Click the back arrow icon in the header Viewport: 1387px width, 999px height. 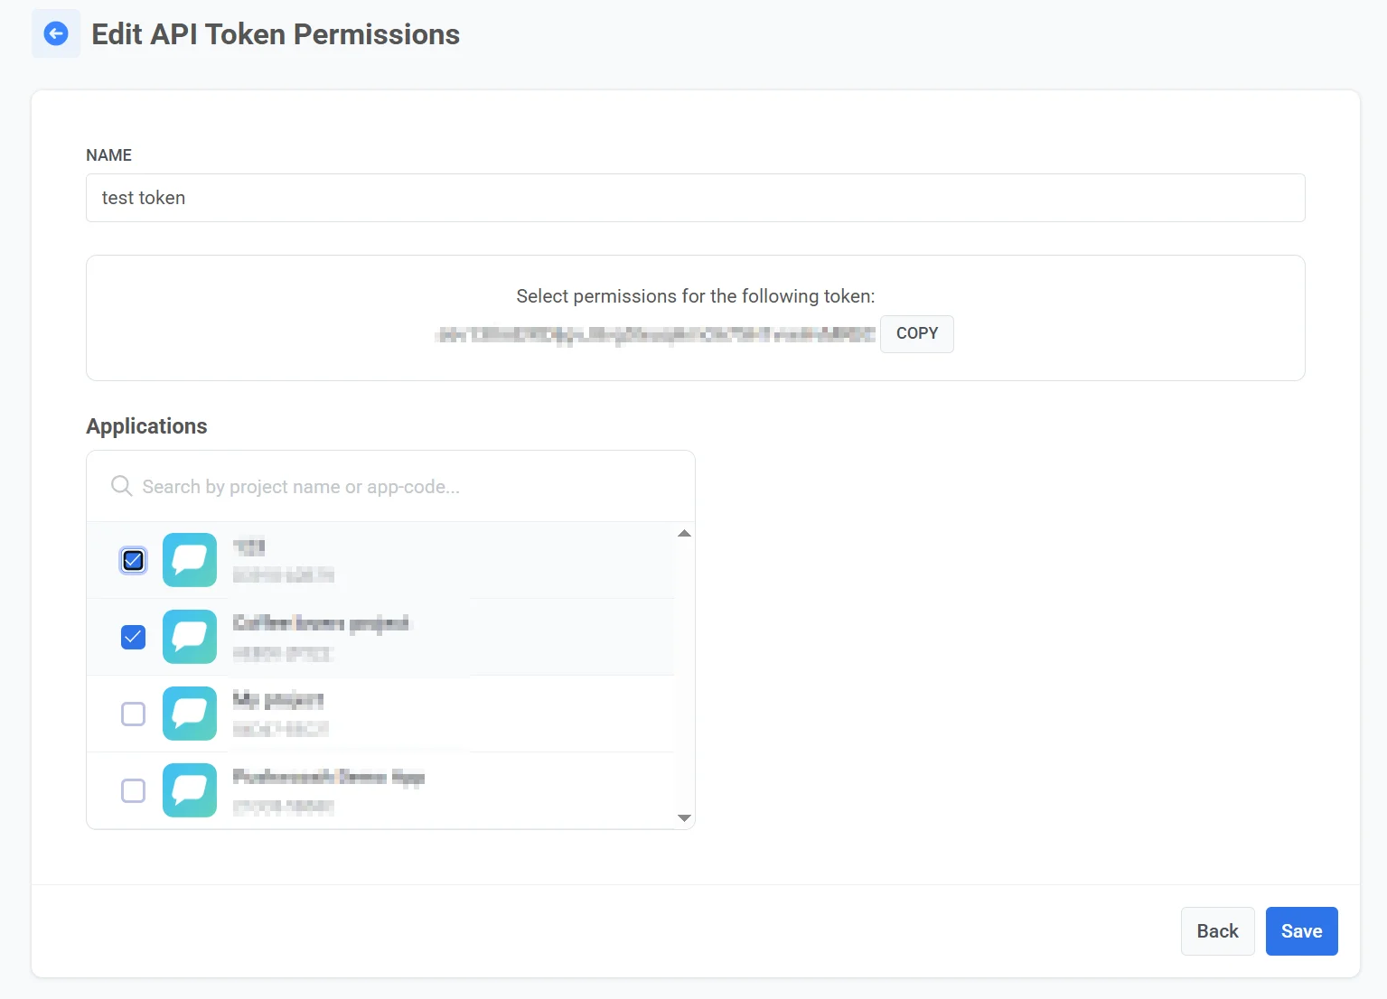click(55, 33)
